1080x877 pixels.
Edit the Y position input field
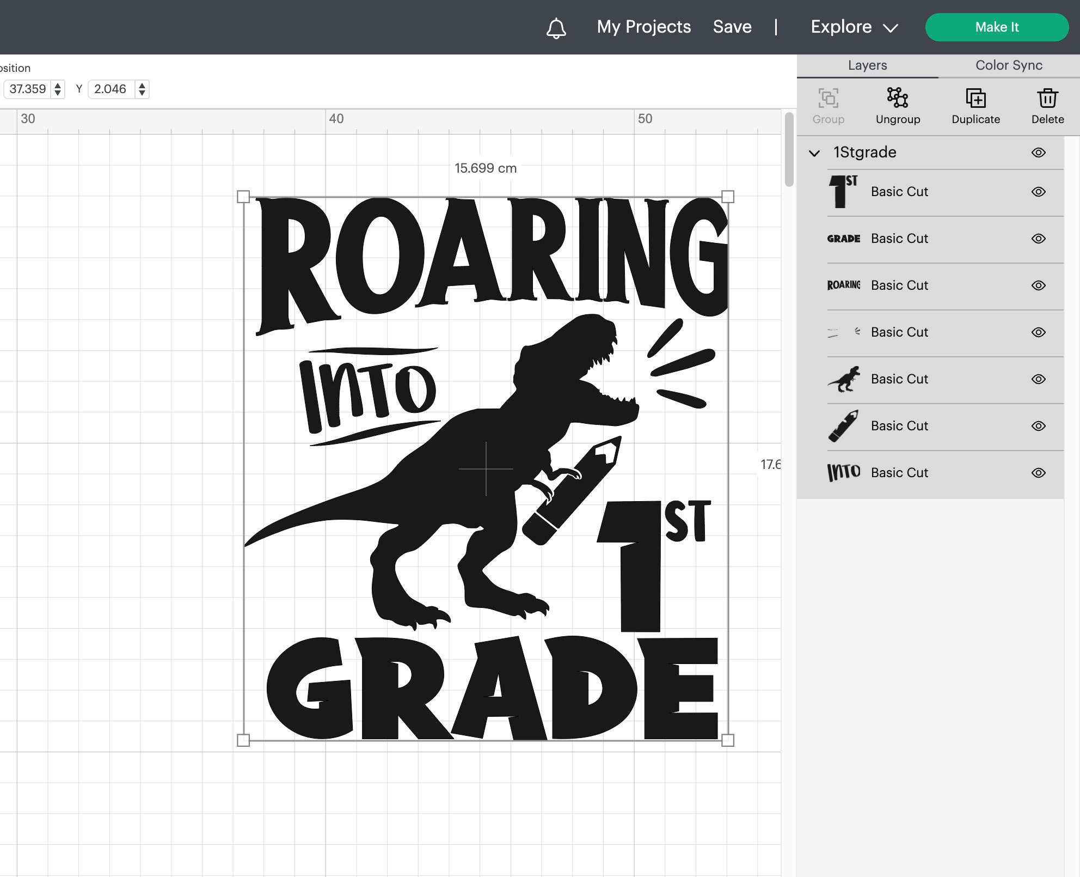tap(113, 89)
